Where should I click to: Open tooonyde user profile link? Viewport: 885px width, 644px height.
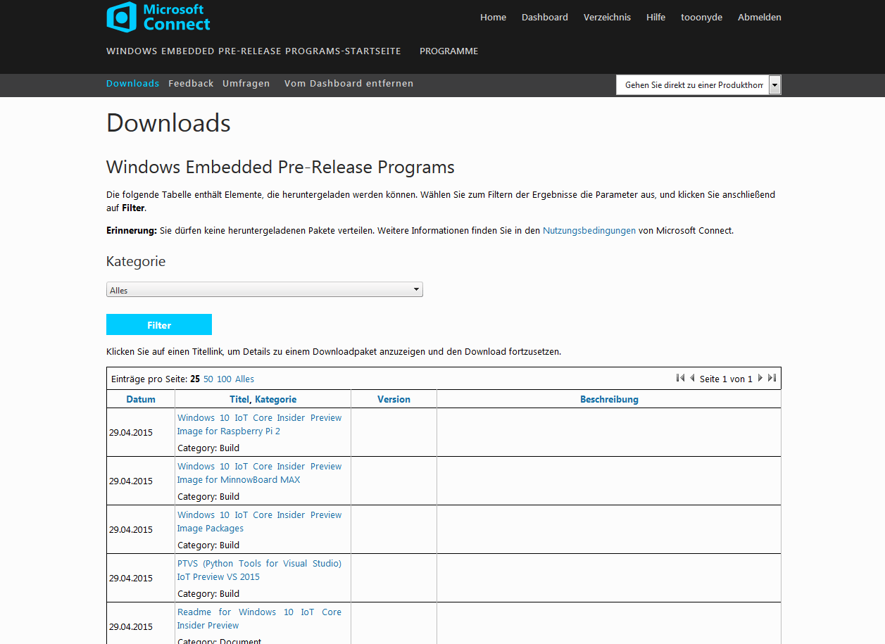tap(701, 17)
